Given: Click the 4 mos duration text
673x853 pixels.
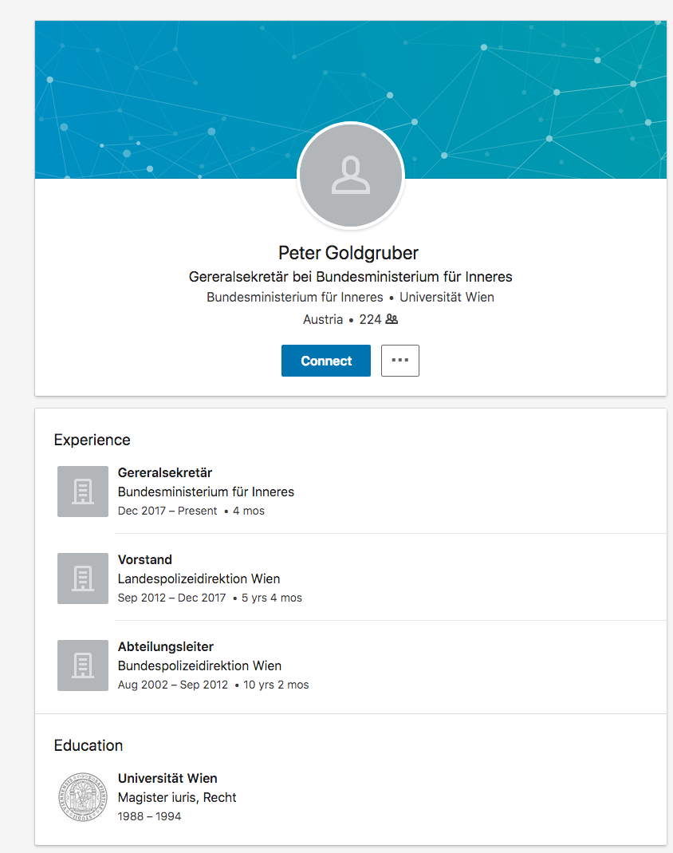Looking at the screenshot, I should point(249,511).
